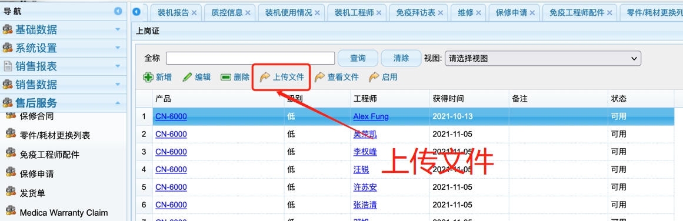Open 查看文件 view file button
The height and width of the screenshot is (221, 683).
(336, 78)
